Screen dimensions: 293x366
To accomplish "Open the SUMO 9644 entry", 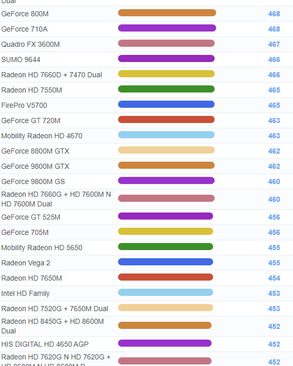I will tap(20, 59).
